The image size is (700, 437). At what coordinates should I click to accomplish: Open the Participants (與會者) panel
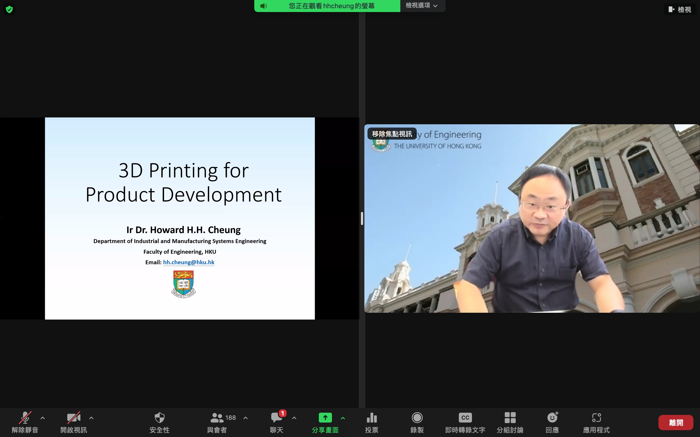(x=217, y=418)
